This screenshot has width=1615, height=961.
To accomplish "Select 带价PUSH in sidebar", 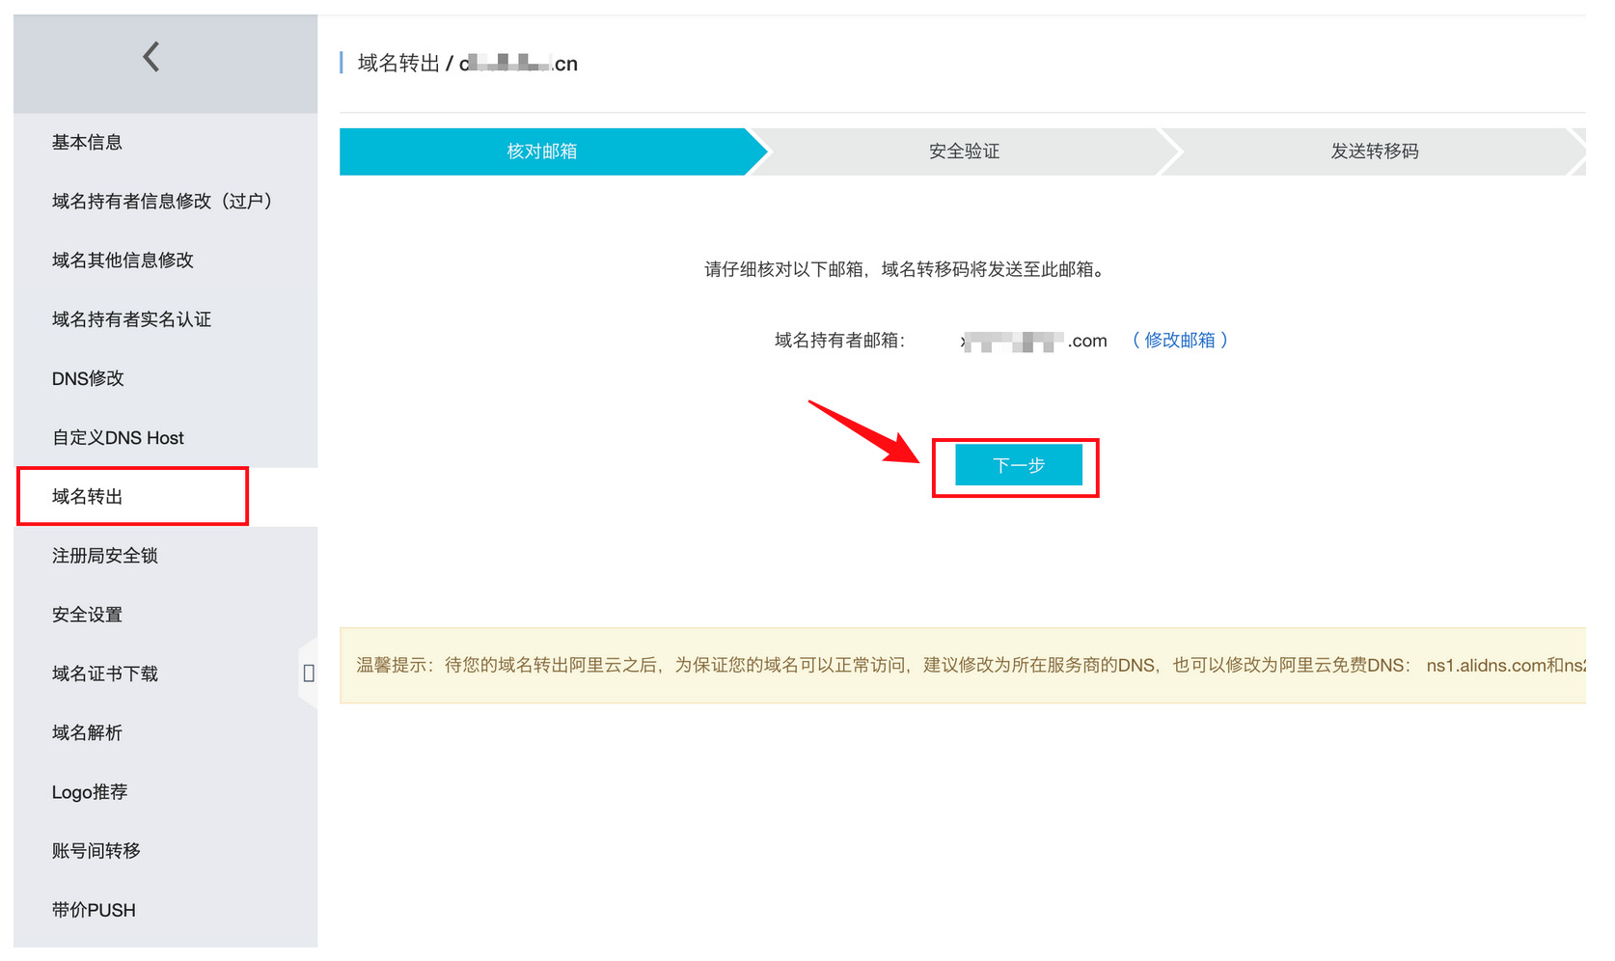I will click(94, 910).
